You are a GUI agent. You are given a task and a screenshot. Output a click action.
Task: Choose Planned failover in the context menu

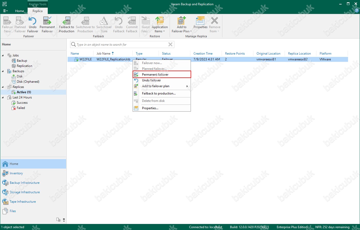click(162, 69)
